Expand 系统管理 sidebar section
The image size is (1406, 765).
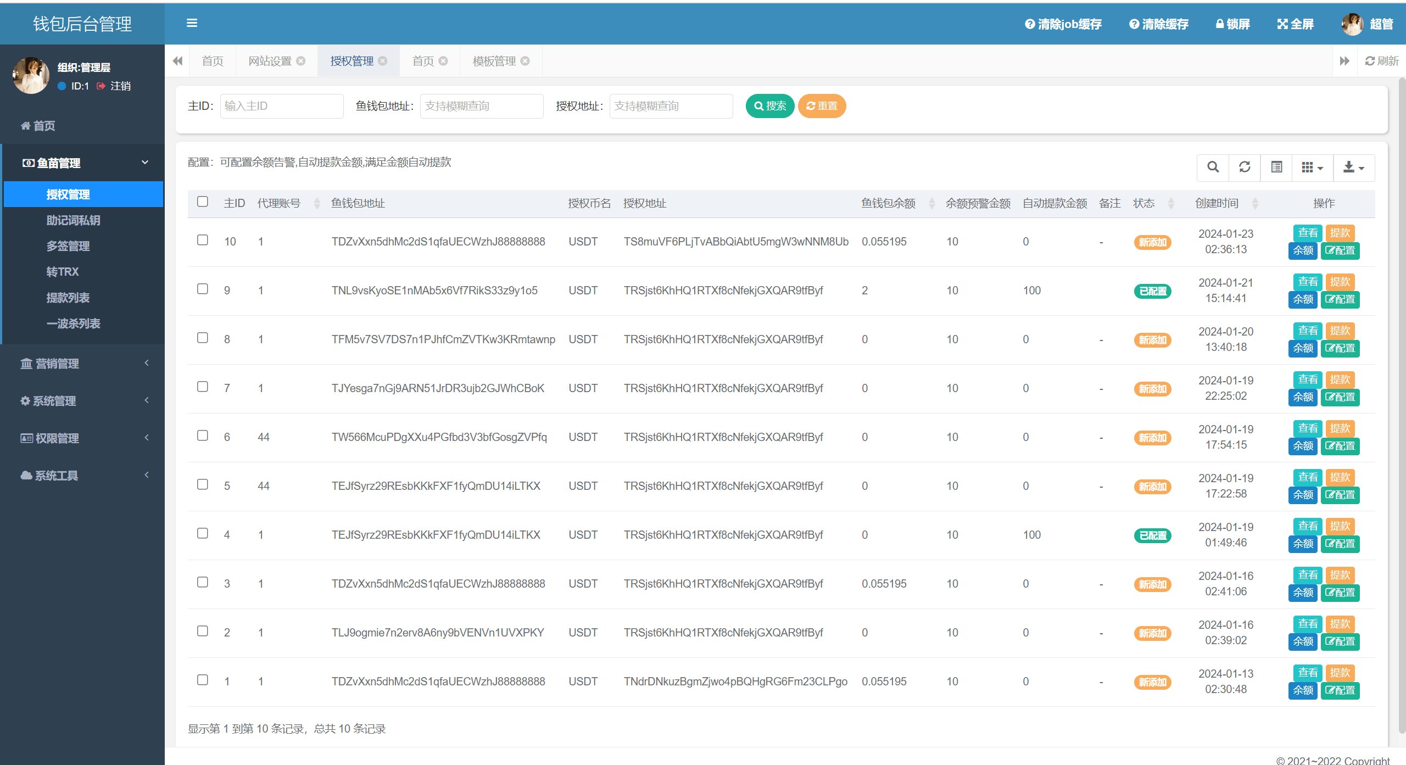point(80,400)
